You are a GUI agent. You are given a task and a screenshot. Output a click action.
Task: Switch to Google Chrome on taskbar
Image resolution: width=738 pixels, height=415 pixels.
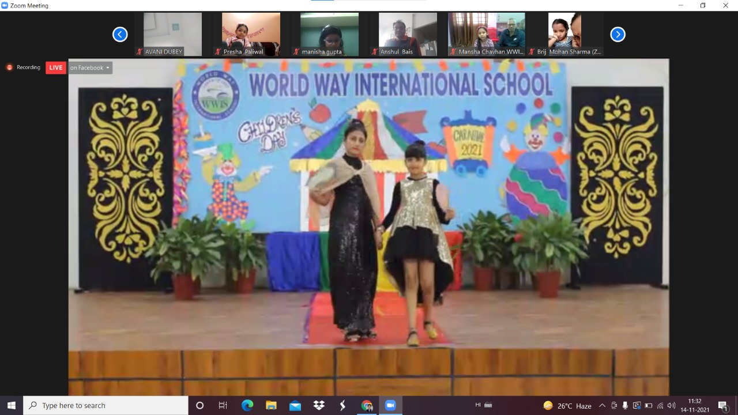367,405
